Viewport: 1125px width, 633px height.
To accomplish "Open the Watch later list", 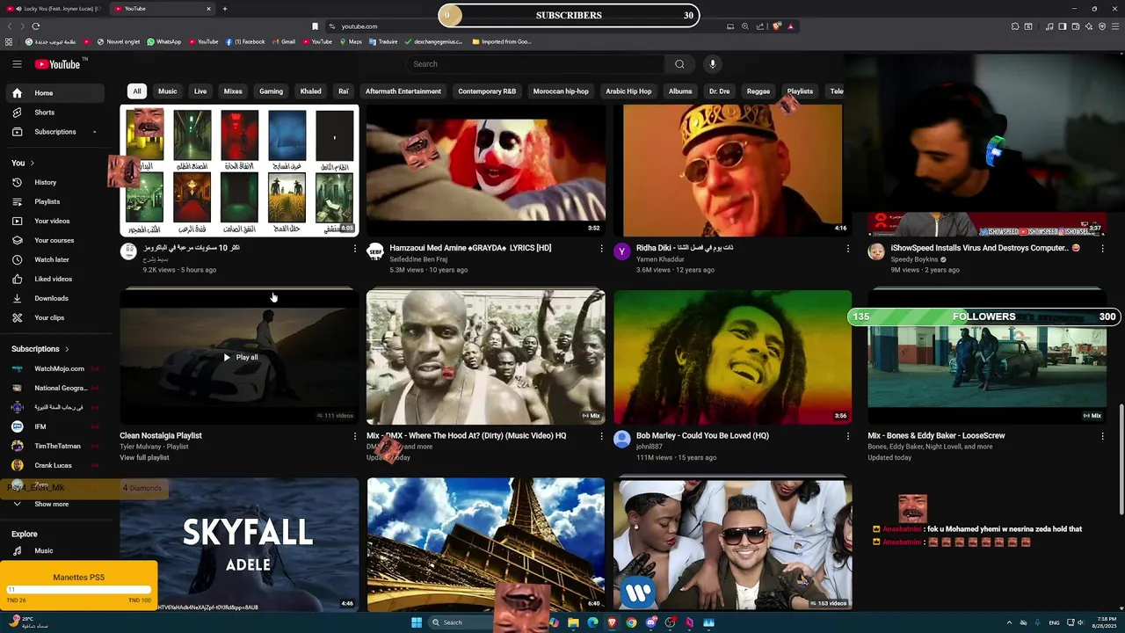I will point(57,260).
